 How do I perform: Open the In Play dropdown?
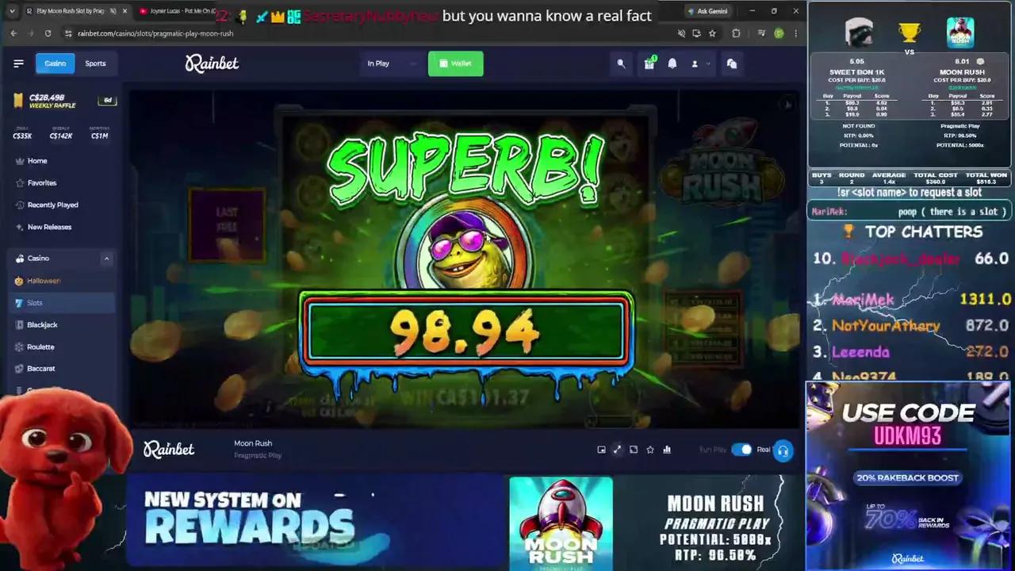coord(392,63)
